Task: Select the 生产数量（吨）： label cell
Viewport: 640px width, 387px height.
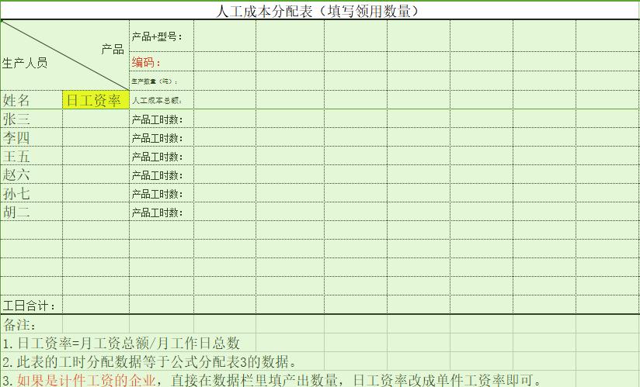Action: click(162, 81)
